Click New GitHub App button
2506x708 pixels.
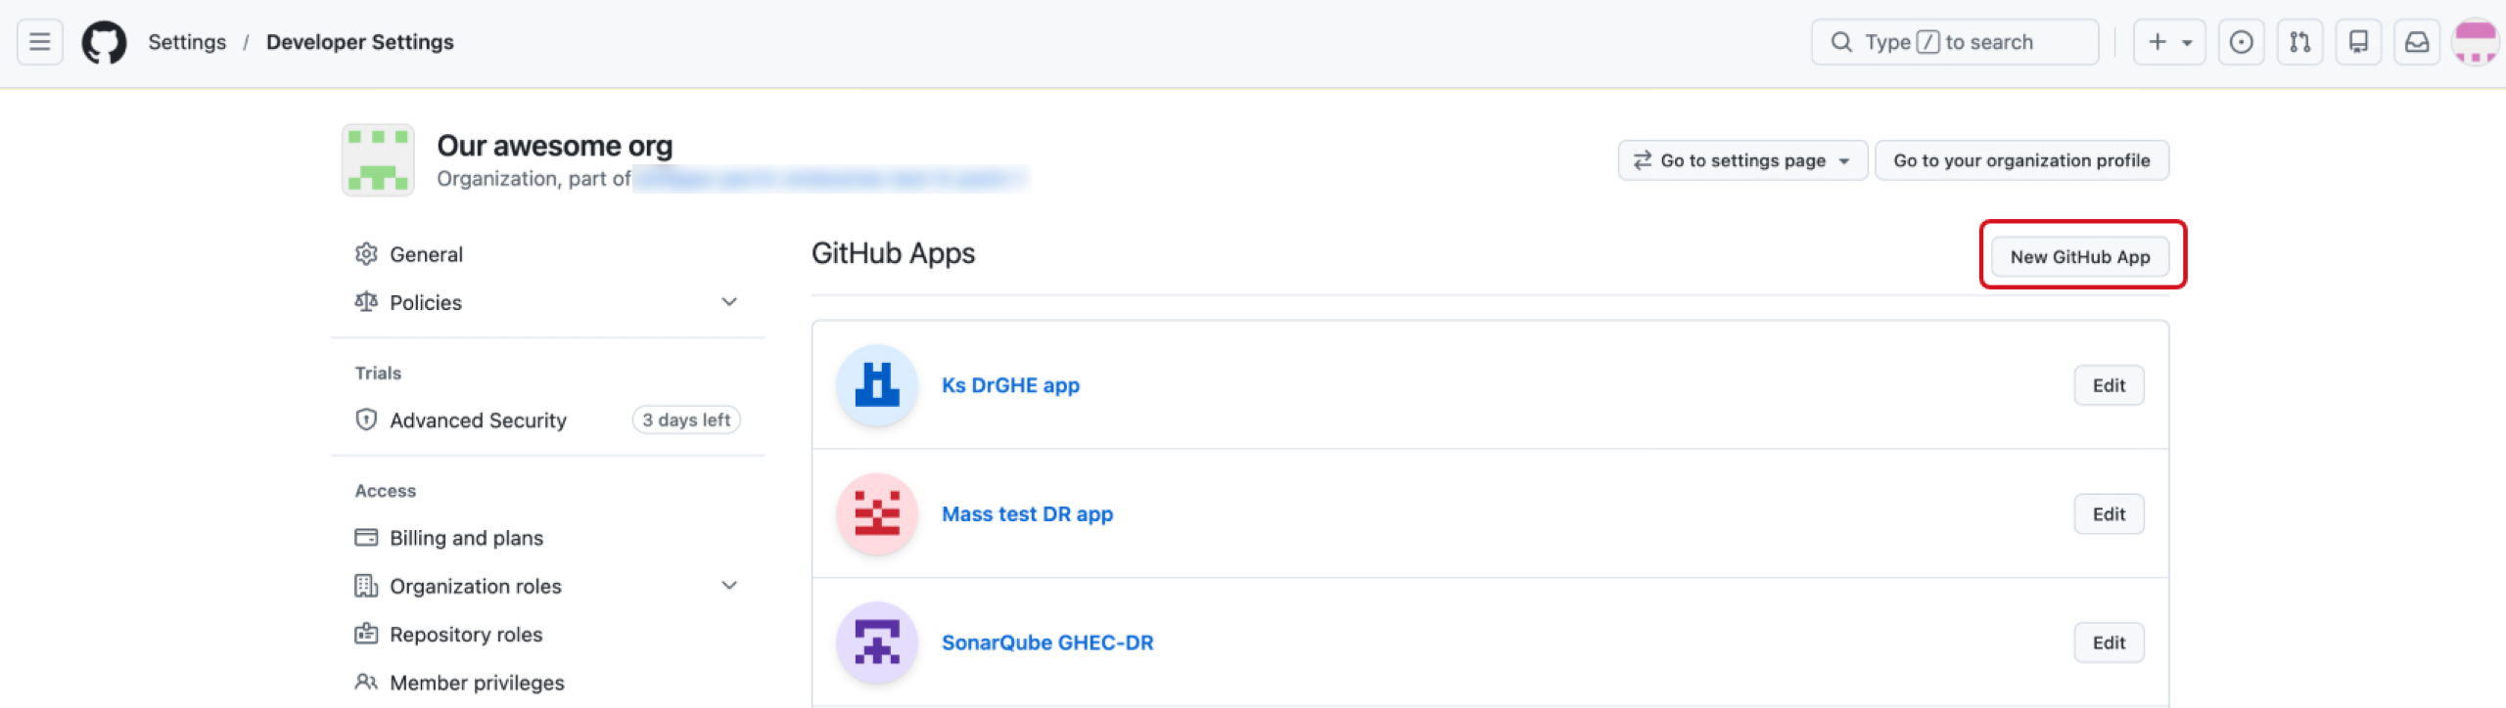click(x=2080, y=256)
